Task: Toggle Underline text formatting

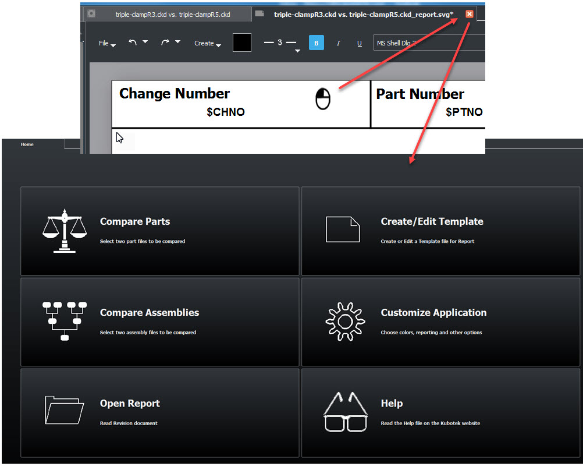Action: coord(359,43)
